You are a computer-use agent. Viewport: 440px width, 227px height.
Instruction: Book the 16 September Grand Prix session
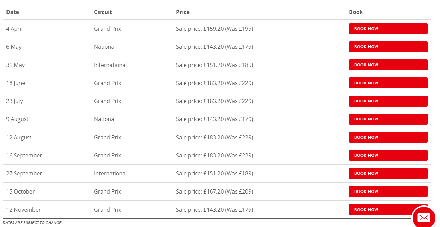pos(388,155)
